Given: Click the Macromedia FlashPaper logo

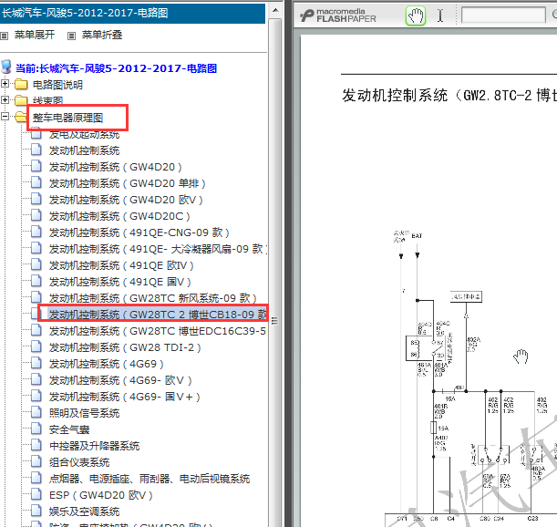Looking at the screenshot, I should [x=338, y=15].
